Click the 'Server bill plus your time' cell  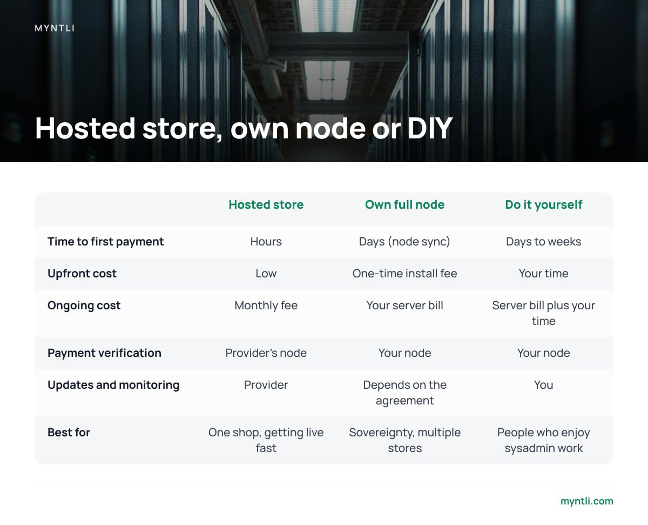point(544,313)
